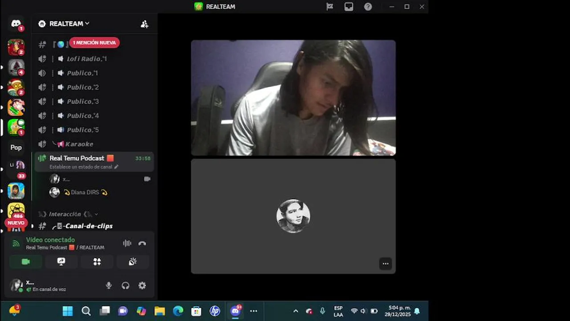This screenshot has width=570, height=321.
Task: Collapse the Interacción category
Action: pos(68,214)
